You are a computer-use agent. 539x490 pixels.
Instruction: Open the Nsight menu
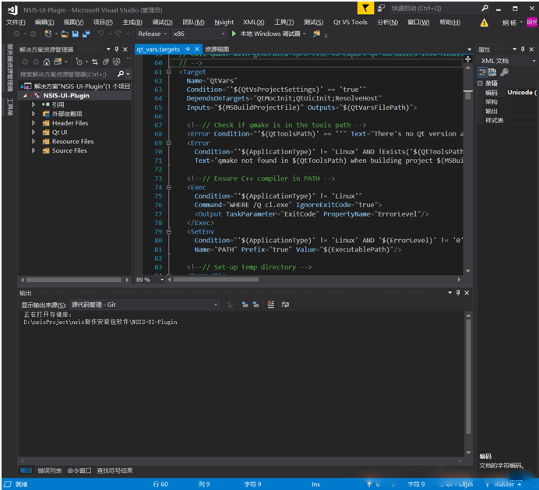pos(224,23)
